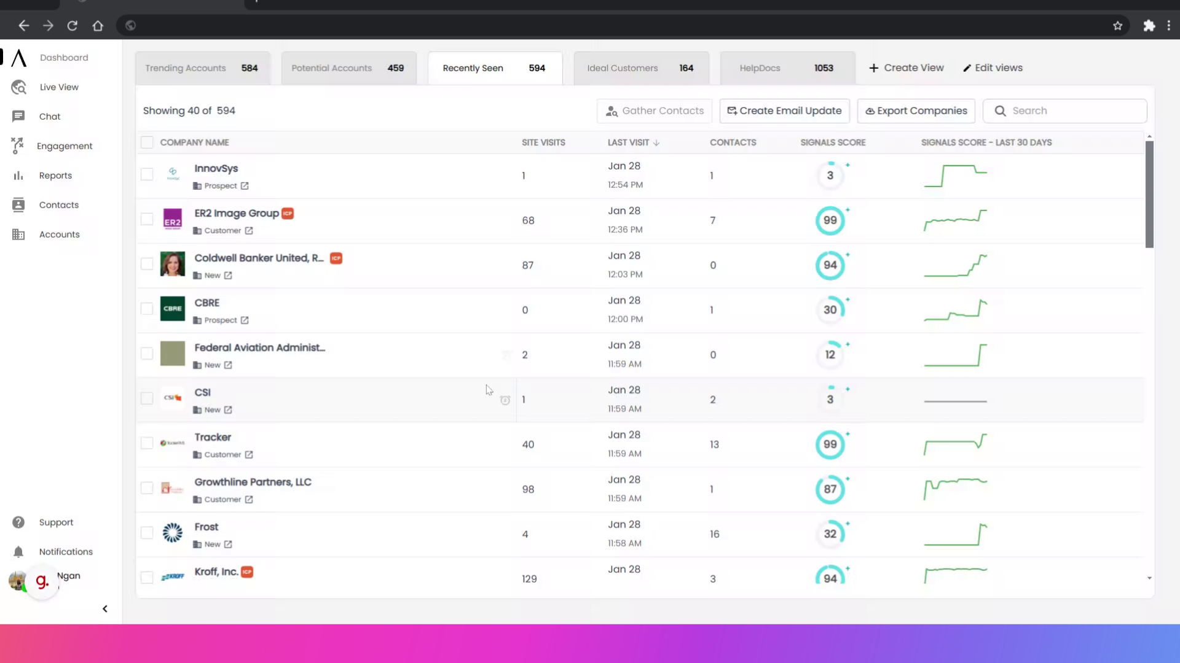1180x663 pixels.
Task: Click the Tracker 30-day signals sparkline
Action: point(956,444)
